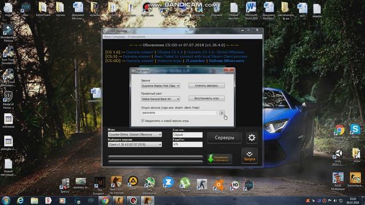This screenshot has width=365, height=205.
Task: Open Yandex browser from the taskbar
Action: [48, 200]
